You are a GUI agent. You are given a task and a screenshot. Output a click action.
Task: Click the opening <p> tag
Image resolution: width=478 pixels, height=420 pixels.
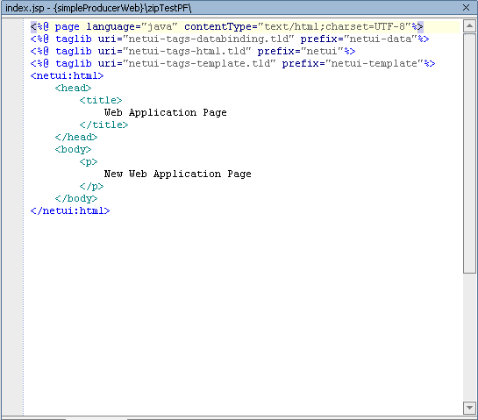[89, 162]
